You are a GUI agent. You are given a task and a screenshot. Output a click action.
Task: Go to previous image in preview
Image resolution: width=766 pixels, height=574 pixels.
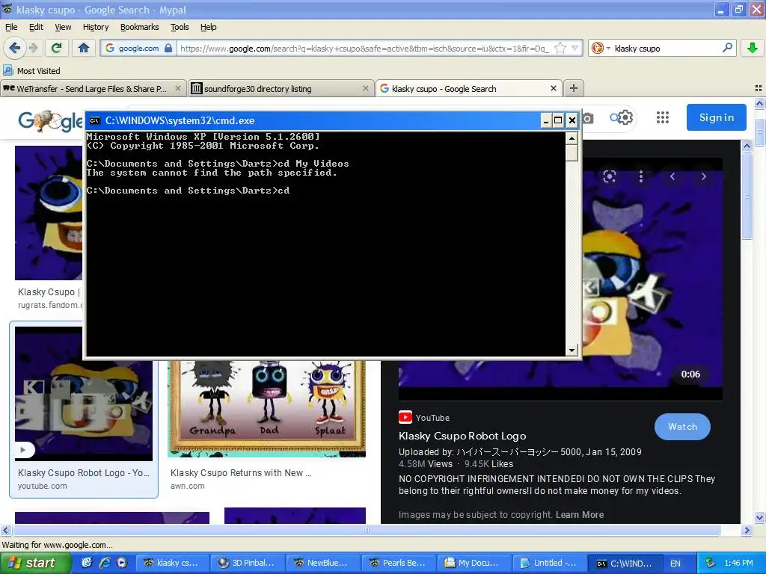(672, 176)
